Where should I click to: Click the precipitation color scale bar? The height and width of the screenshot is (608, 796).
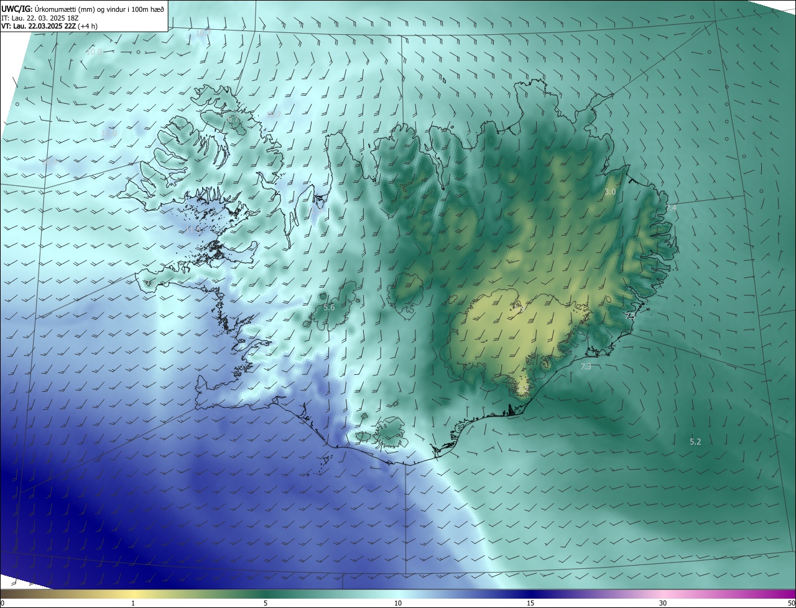[398, 594]
